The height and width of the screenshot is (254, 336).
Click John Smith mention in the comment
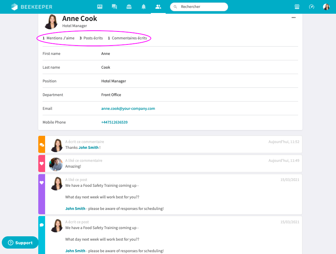88,147
